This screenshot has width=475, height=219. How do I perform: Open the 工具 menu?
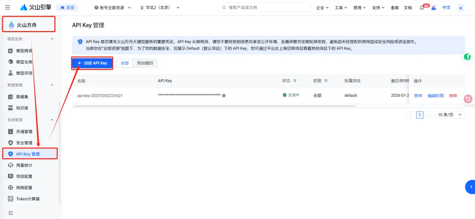[x=341, y=7]
